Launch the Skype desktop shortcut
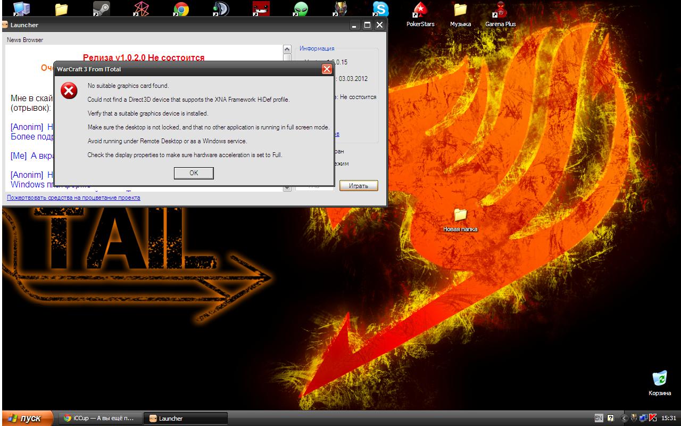Image resolution: width=681 pixels, height=426 pixels. pos(380,9)
